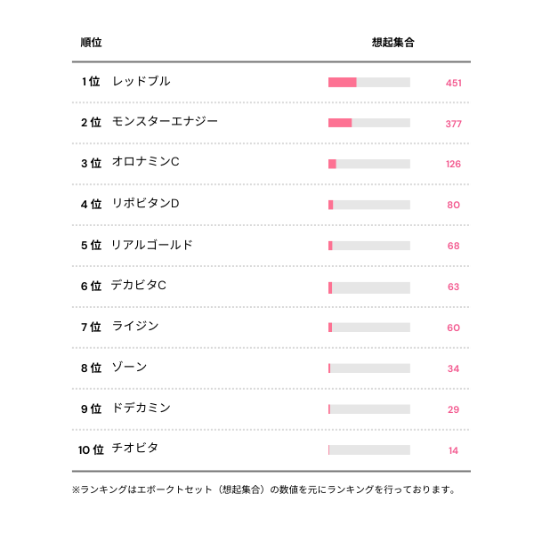Click the 想起集合 column header
This screenshot has height=534, width=534.
point(392,42)
